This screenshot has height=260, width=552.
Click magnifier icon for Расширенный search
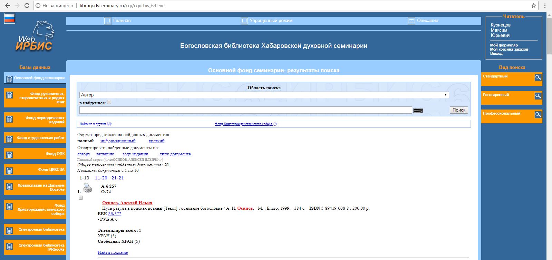pyautogui.click(x=538, y=96)
